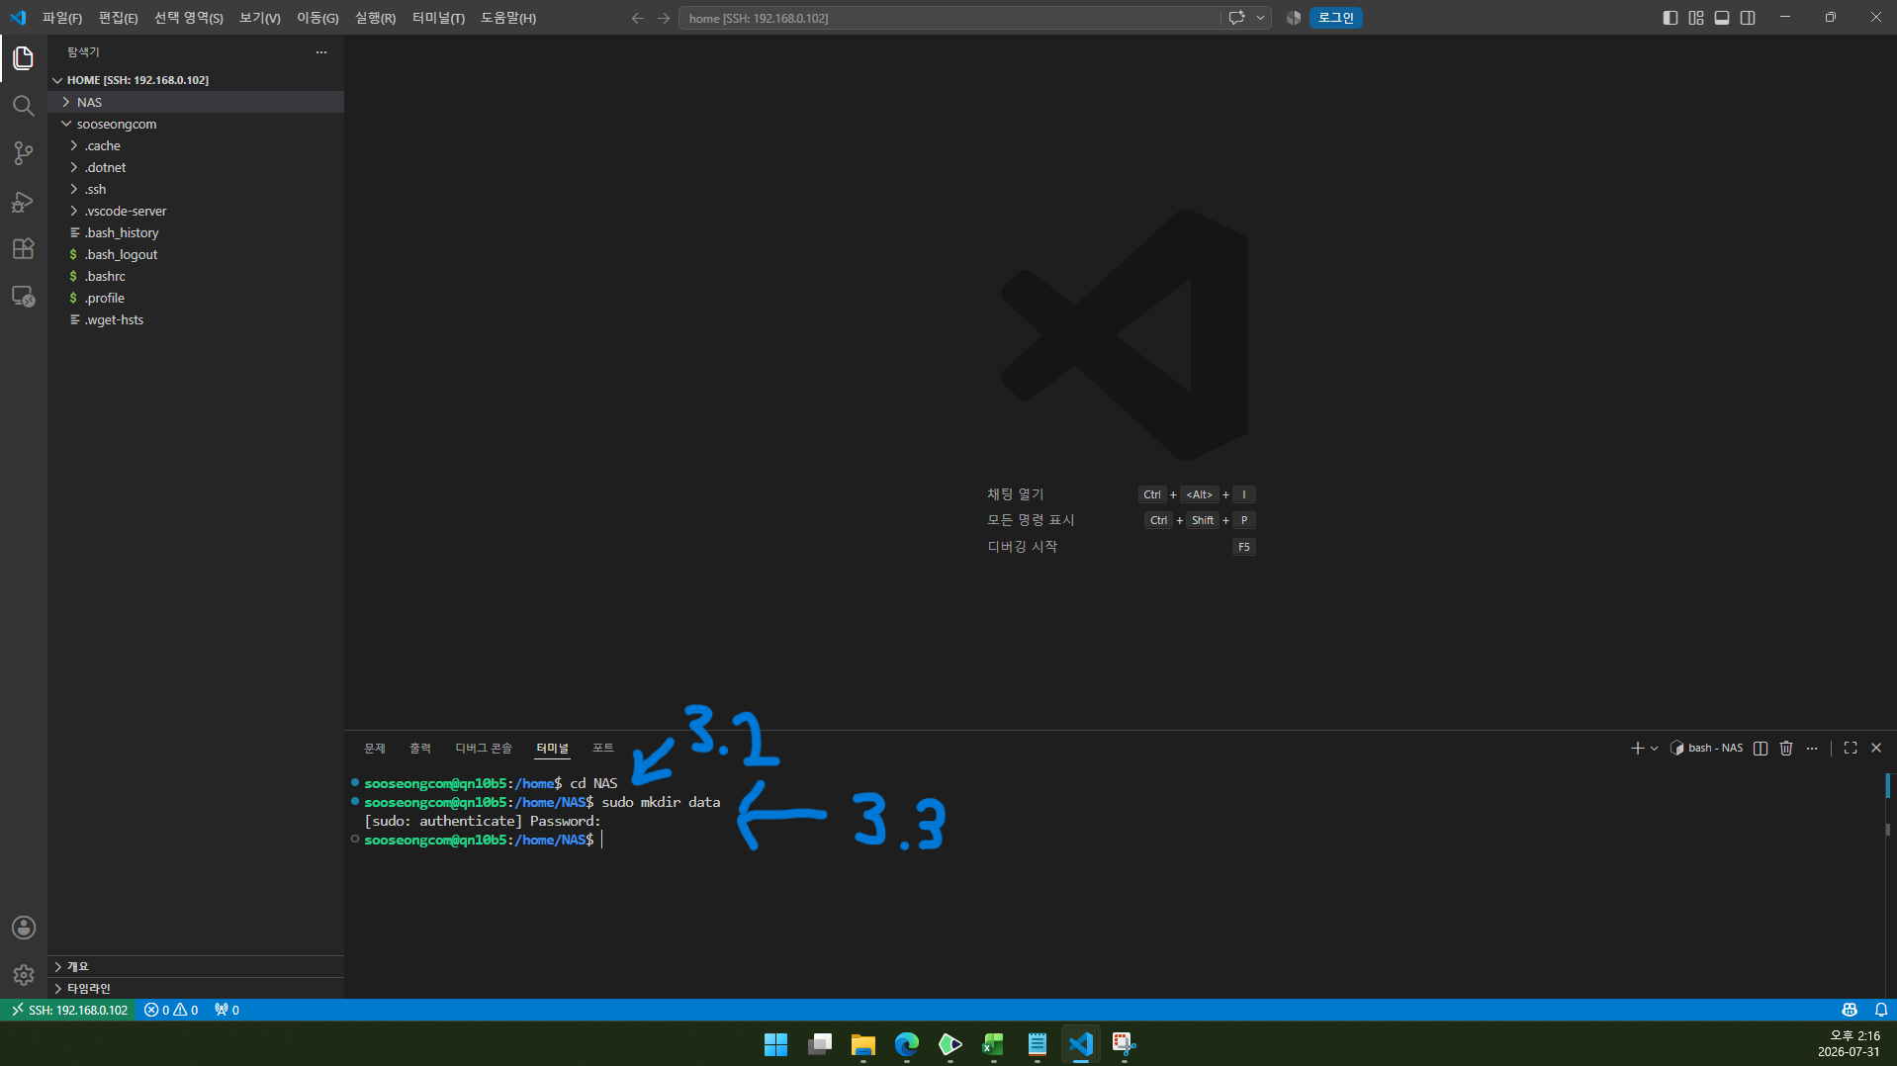The width and height of the screenshot is (1897, 1066).
Task: Open the 편집(E) menu
Action: coord(118,18)
